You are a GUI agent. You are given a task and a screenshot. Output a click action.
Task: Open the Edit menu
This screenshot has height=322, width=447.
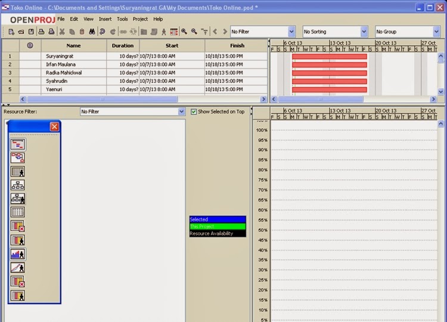click(74, 19)
